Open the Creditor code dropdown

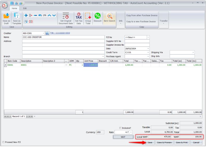point(43,33)
